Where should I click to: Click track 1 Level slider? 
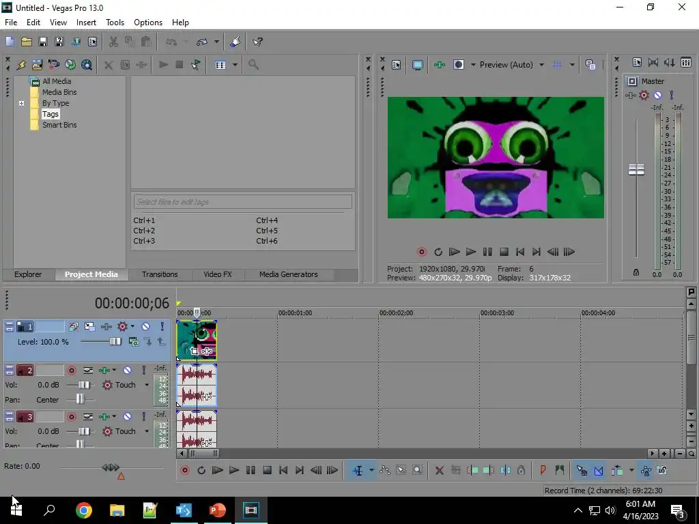click(x=115, y=341)
